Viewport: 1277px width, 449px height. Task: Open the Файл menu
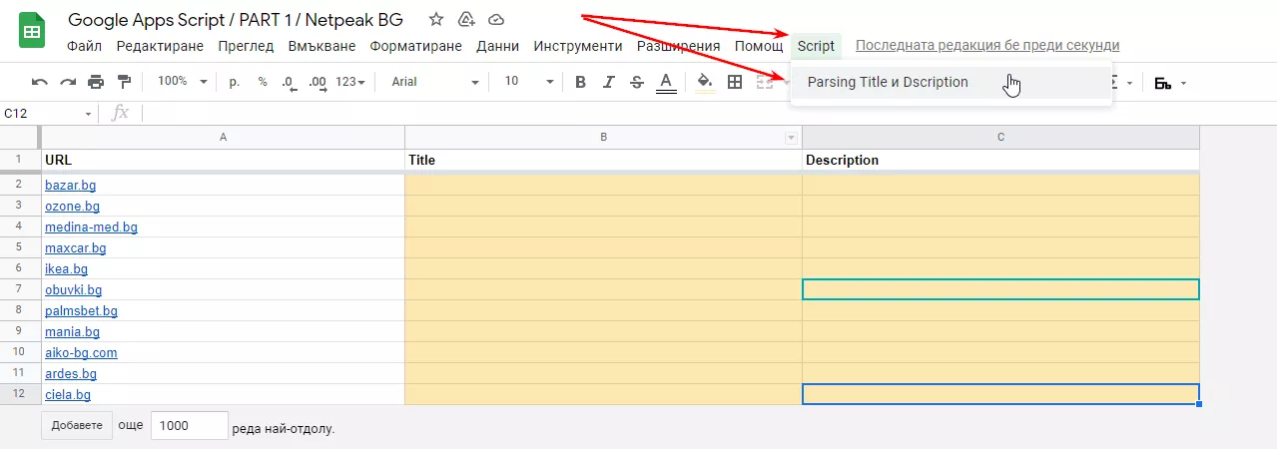85,46
